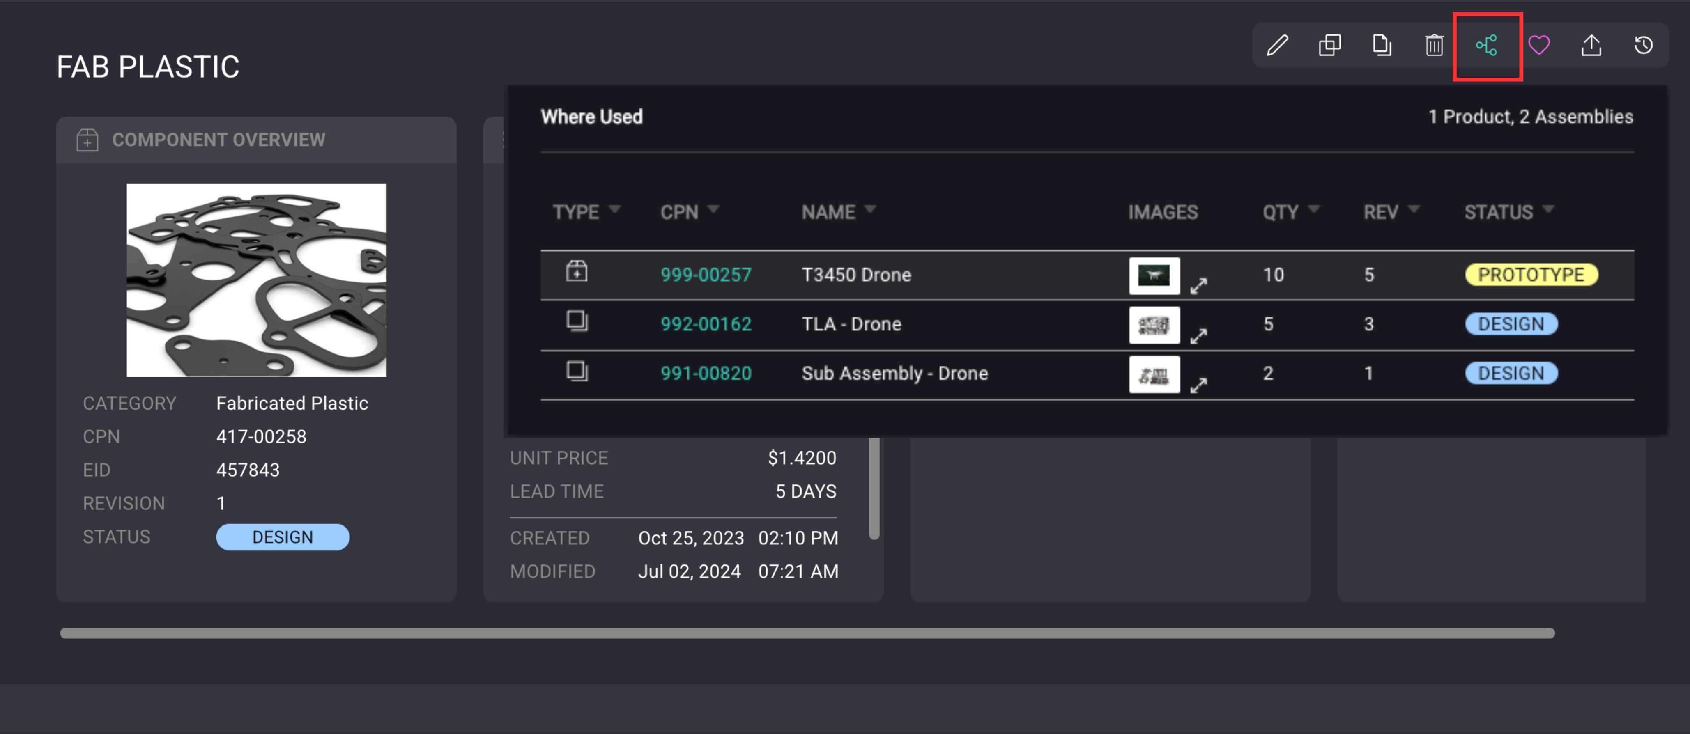The image size is (1690, 734).
Task: Toggle the Where Used share-nodes icon
Action: (x=1487, y=45)
